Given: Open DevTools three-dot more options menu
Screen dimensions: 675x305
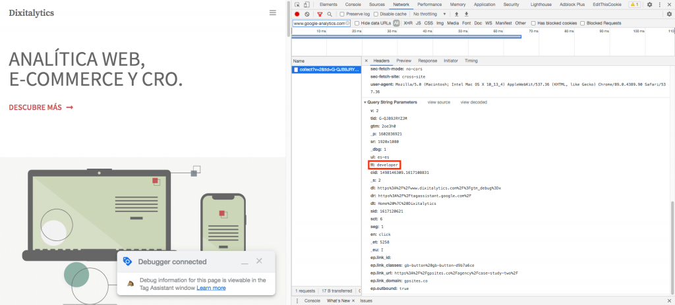Looking at the screenshot, I should tap(660, 5).
